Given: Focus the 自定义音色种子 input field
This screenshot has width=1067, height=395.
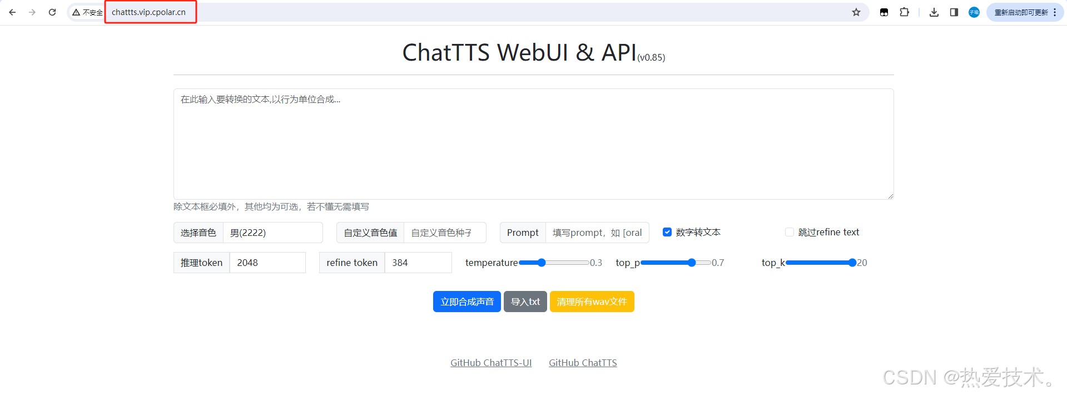Looking at the screenshot, I should tap(445, 233).
